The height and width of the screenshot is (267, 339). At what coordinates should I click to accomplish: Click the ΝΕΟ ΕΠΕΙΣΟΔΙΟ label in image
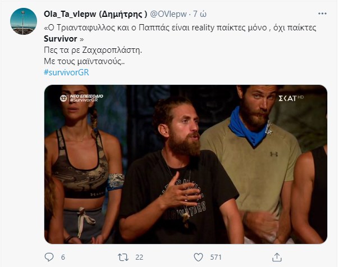pyautogui.click(x=86, y=96)
